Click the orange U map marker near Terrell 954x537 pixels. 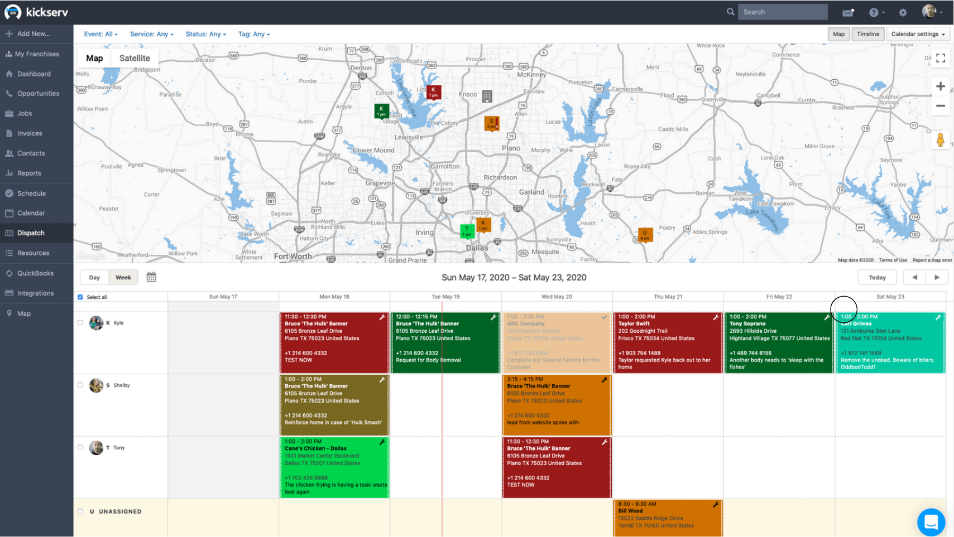point(645,235)
